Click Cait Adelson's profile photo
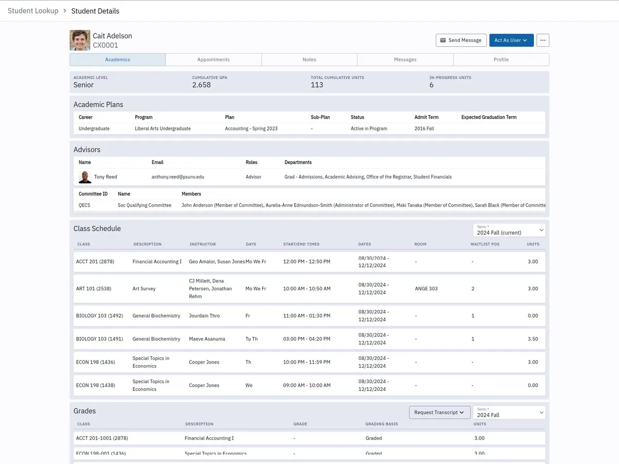 pyautogui.click(x=80, y=40)
